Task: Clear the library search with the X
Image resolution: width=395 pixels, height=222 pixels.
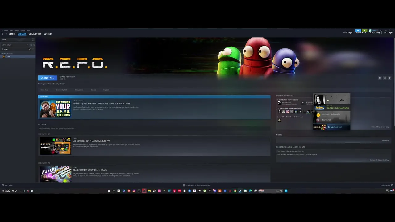Action: pos(30,49)
